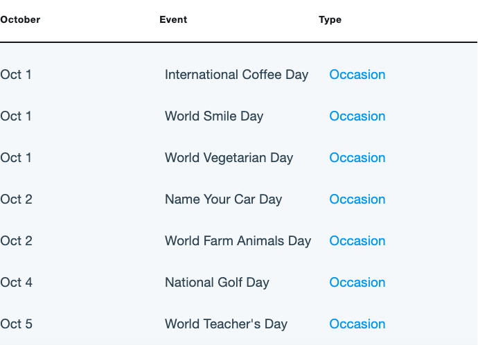478x345 pixels.
Task: Open Occasion link for World Smile Day
Action: click(357, 116)
